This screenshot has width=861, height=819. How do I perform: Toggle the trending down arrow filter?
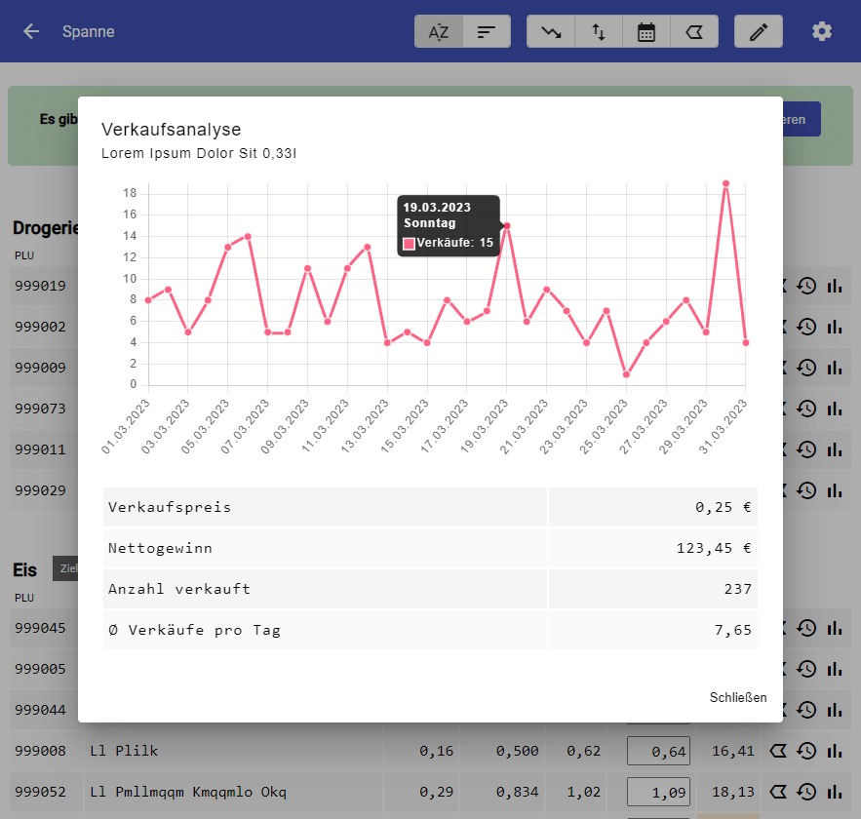point(551,32)
